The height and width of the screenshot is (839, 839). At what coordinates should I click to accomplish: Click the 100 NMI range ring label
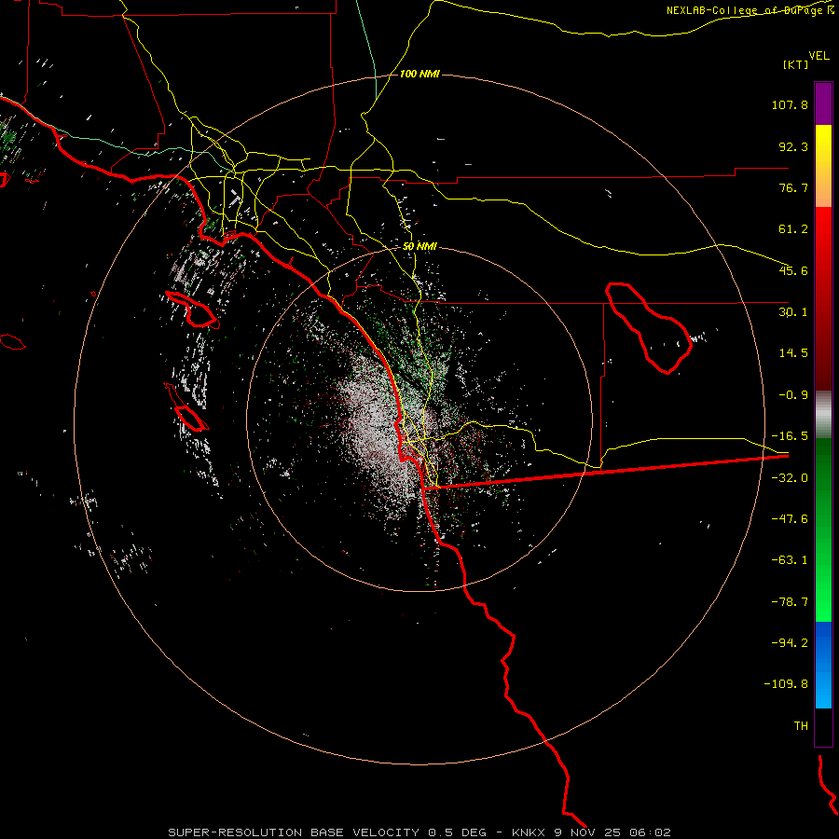419,74
